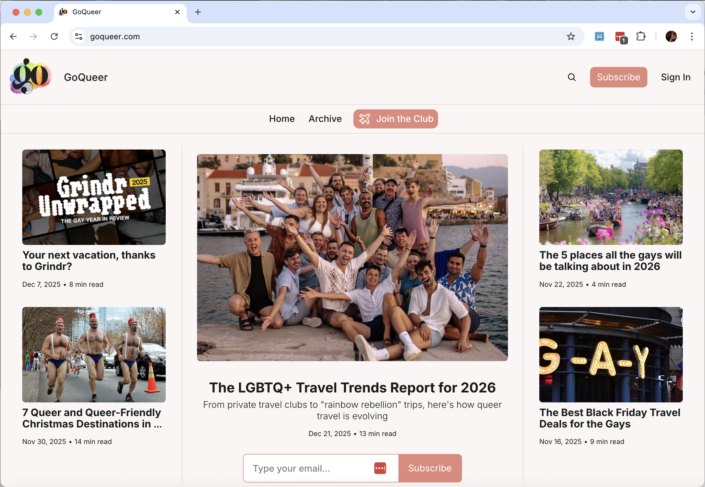Viewport: 705px width, 487px height.
Task: Bookmark this page with the star icon
Action: coord(571,37)
